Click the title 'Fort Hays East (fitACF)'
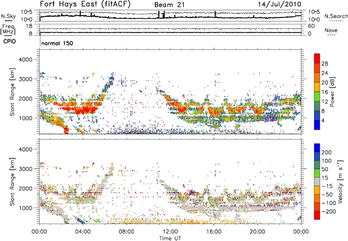 (85, 4)
